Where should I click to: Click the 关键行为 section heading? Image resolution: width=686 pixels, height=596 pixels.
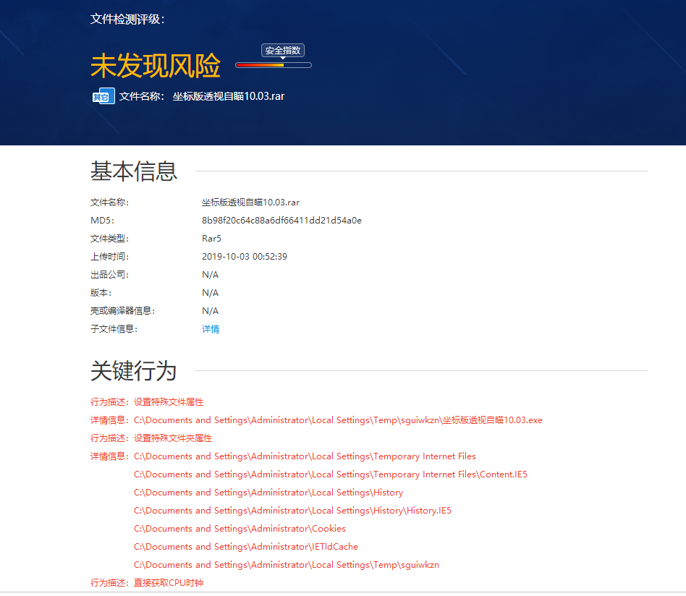click(133, 371)
